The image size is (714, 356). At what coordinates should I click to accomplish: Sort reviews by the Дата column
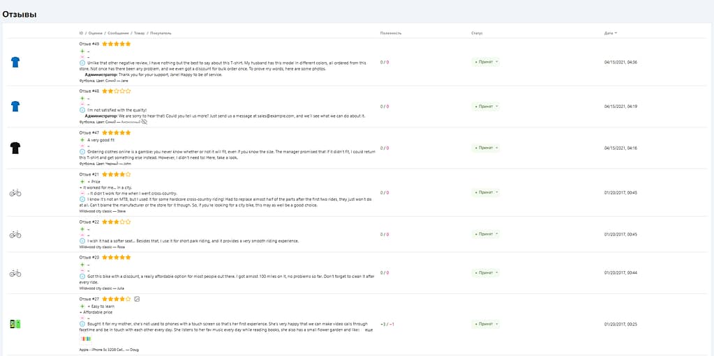tap(610, 33)
